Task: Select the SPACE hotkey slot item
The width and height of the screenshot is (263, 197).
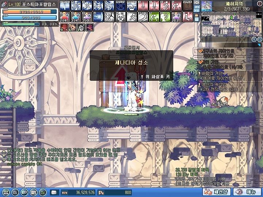Action: pos(188,5)
